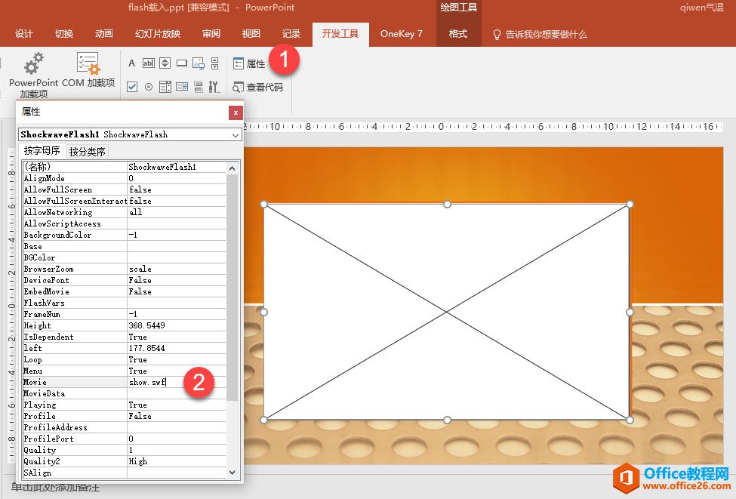Click 查看代码 view code button
The image size is (736, 499).
pyautogui.click(x=258, y=87)
